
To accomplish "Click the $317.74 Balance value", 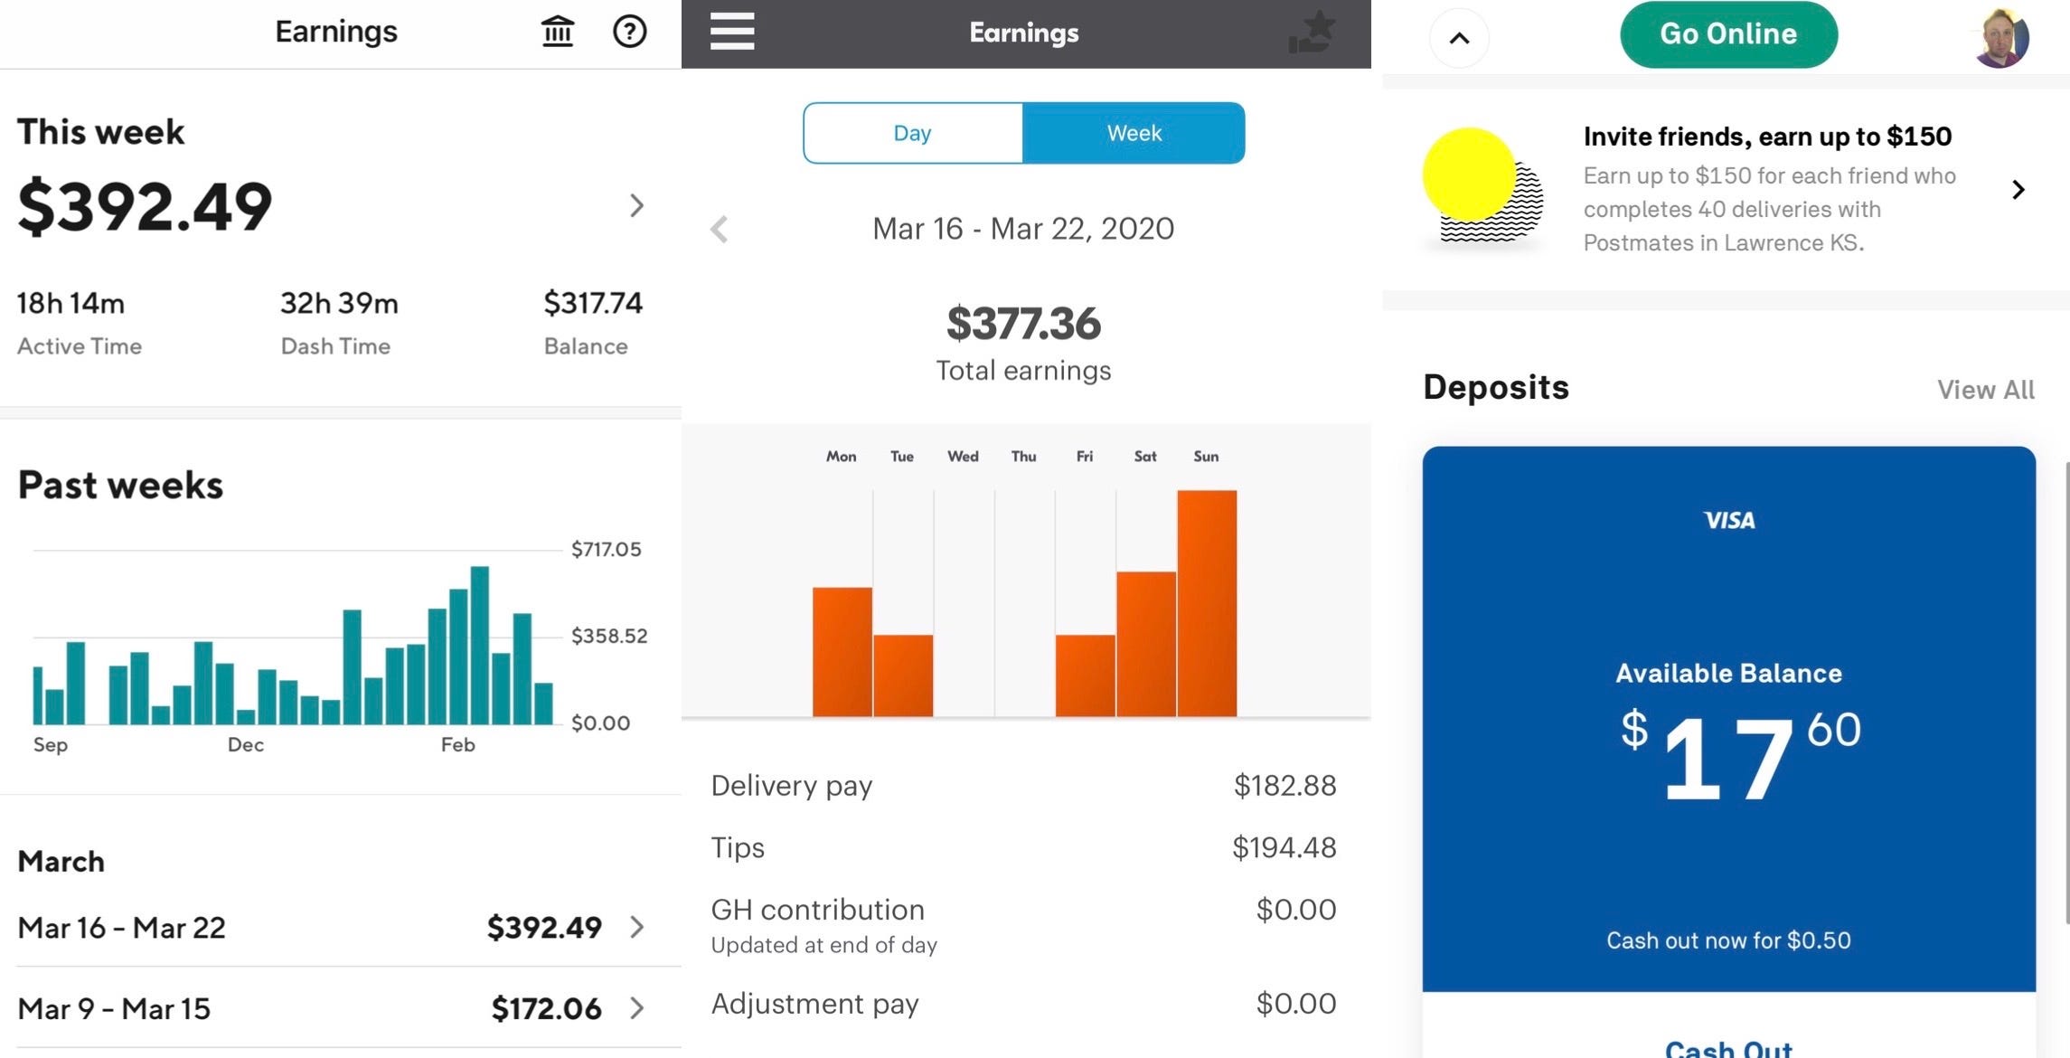I will [x=593, y=303].
